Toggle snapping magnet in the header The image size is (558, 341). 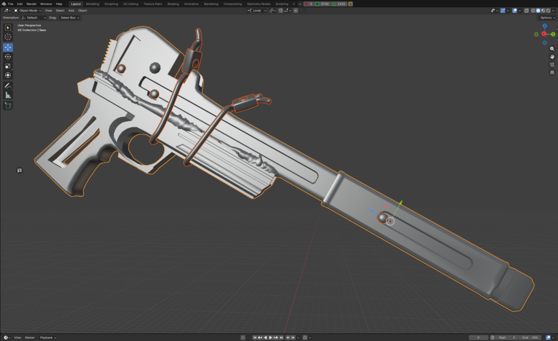coord(281,10)
